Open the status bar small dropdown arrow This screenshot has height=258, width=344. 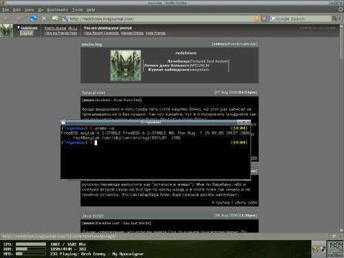[340, 236]
